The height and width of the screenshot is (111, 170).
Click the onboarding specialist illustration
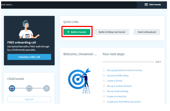[x=29, y=29]
